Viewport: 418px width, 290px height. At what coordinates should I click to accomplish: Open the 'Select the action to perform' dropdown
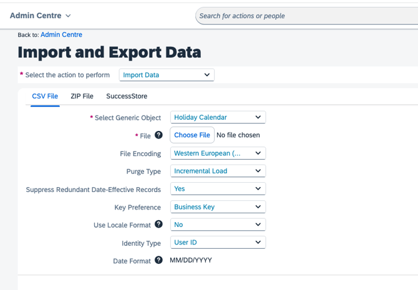click(167, 75)
